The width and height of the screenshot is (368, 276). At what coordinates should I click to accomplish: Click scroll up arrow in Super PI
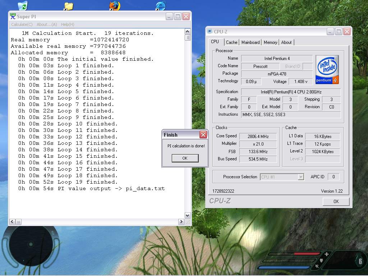click(188, 32)
